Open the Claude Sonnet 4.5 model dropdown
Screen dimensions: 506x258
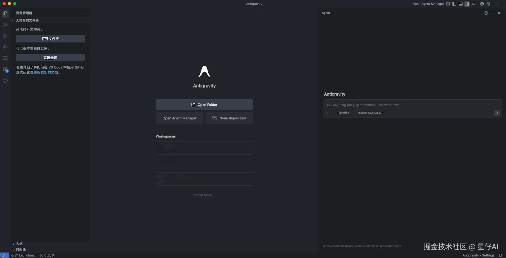368,113
